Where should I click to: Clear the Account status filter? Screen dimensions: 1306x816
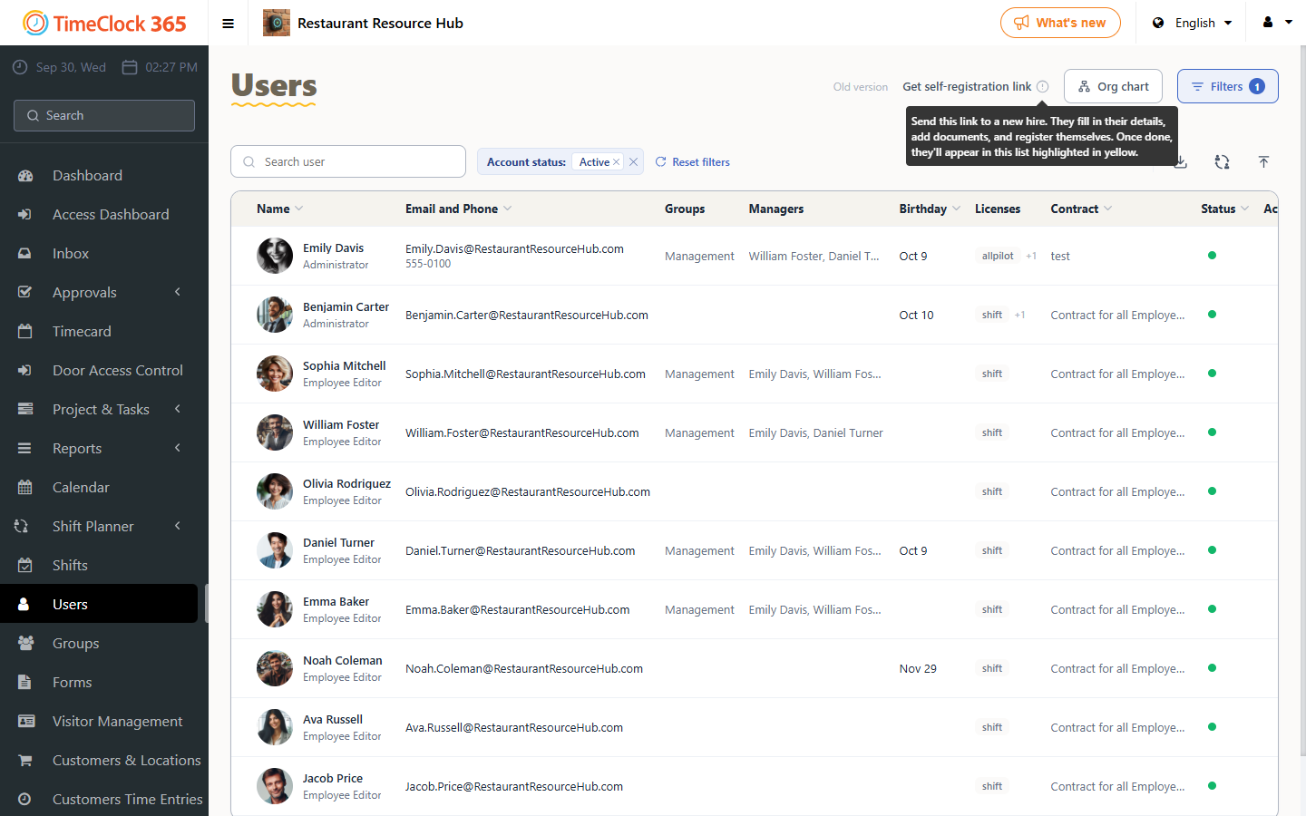[x=634, y=162]
